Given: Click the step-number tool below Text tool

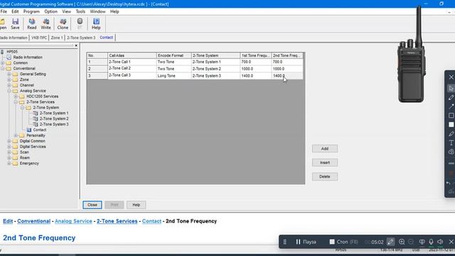Looking at the screenshot, I should pyautogui.click(x=451, y=151).
